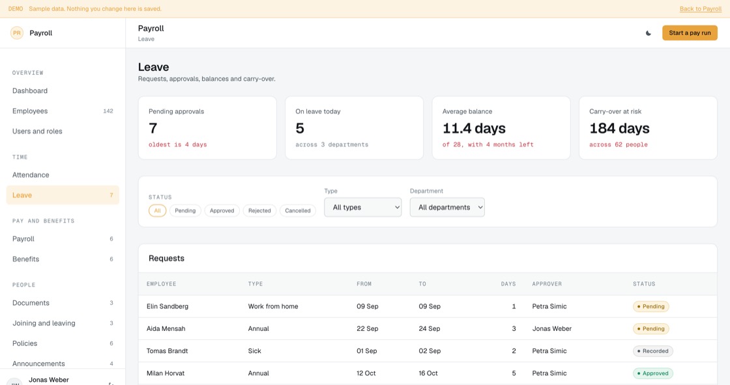Open Policies in the sidebar
The image size is (730, 385).
(x=63, y=343)
